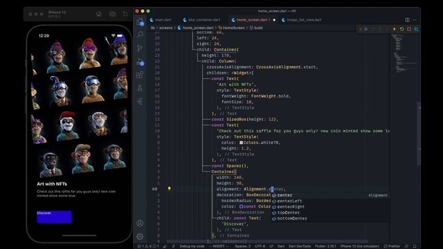Click the vertical scrollbar in editor
Image resolution: width=443 pixels, height=249 pixels.
[x=419, y=134]
